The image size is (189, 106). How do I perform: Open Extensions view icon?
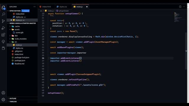tap(3, 35)
